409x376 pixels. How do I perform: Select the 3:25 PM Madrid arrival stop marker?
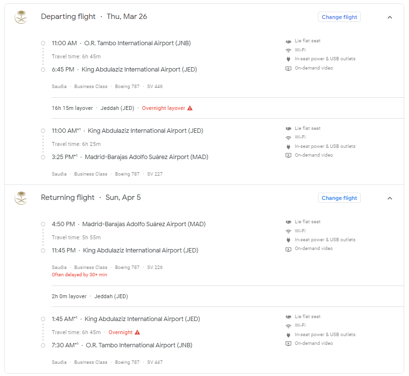point(43,157)
